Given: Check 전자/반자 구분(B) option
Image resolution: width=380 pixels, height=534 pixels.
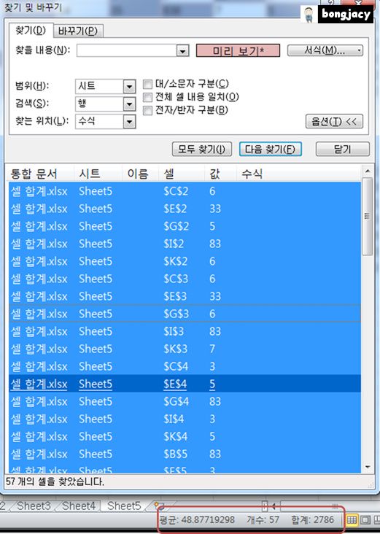Looking at the screenshot, I should tap(147, 111).
